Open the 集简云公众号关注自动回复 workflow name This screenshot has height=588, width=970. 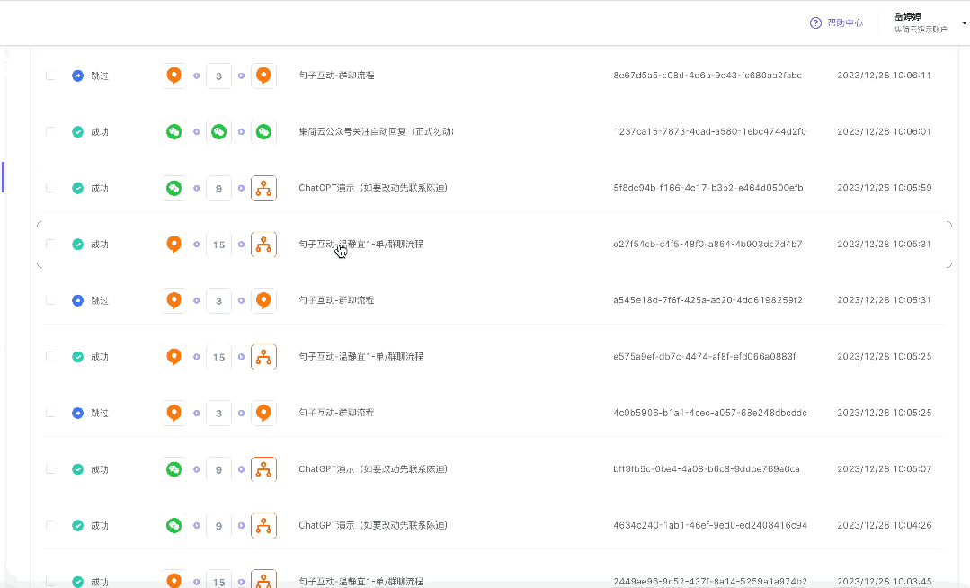[376, 131]
